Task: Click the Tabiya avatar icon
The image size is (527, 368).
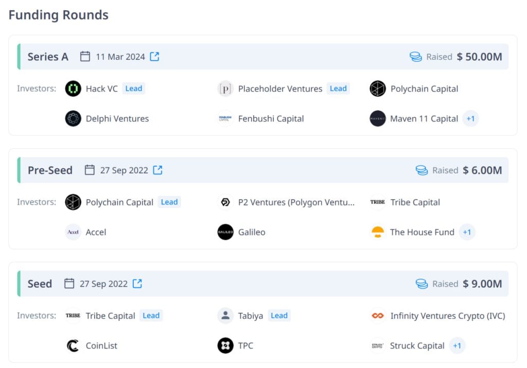Action: point(225,316)
